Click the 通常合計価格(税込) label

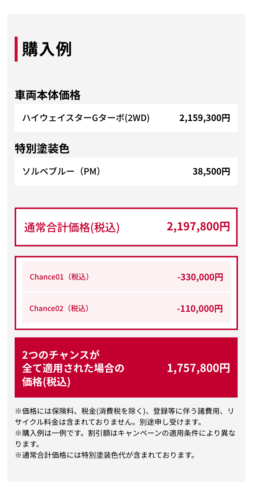click(72, 227)
